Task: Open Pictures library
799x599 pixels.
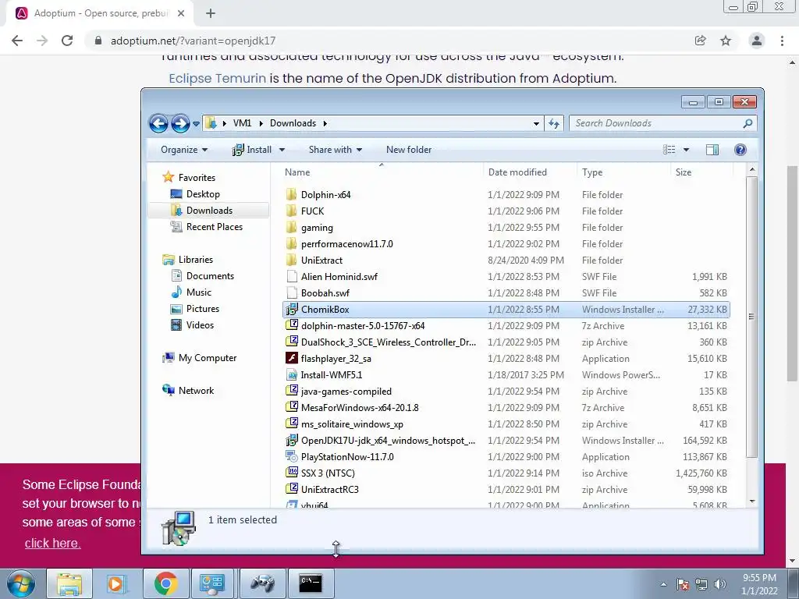Action: (x=202, y=309)
